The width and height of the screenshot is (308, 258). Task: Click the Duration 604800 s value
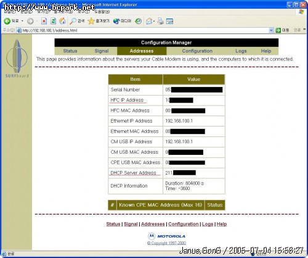185,183
